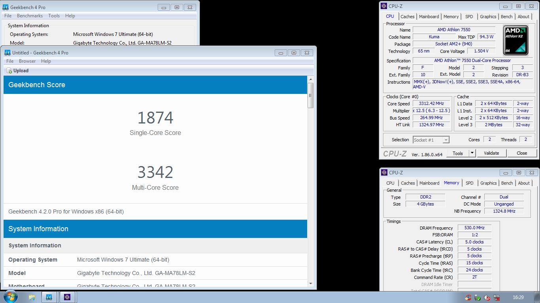Viewport: 540px width, 303px height.
Task: Click the Tools button in CPU-Z
Action: (458, 153)
